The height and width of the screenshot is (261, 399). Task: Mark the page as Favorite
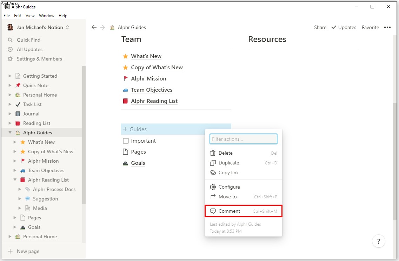(370, 27)
